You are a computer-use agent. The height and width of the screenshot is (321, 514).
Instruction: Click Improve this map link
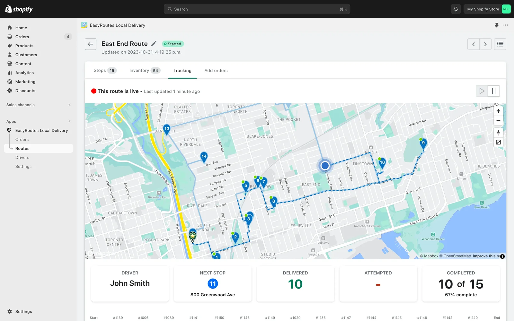click(486, 256)
